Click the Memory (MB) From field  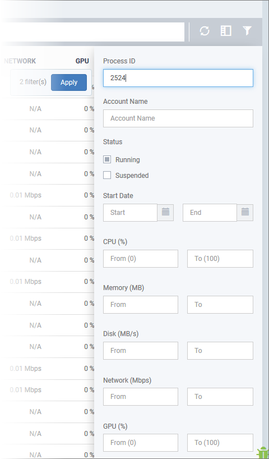tap(140, 305)
